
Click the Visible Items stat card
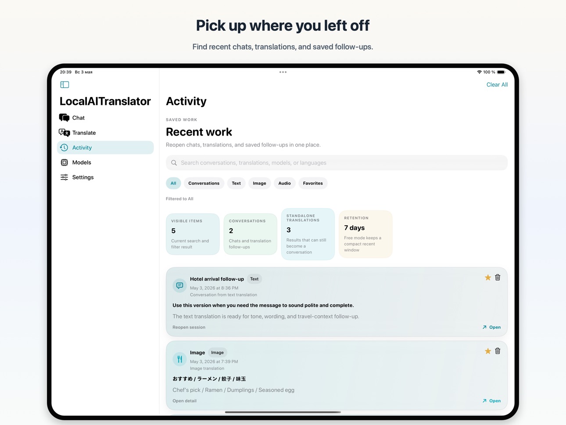(193, 234)
